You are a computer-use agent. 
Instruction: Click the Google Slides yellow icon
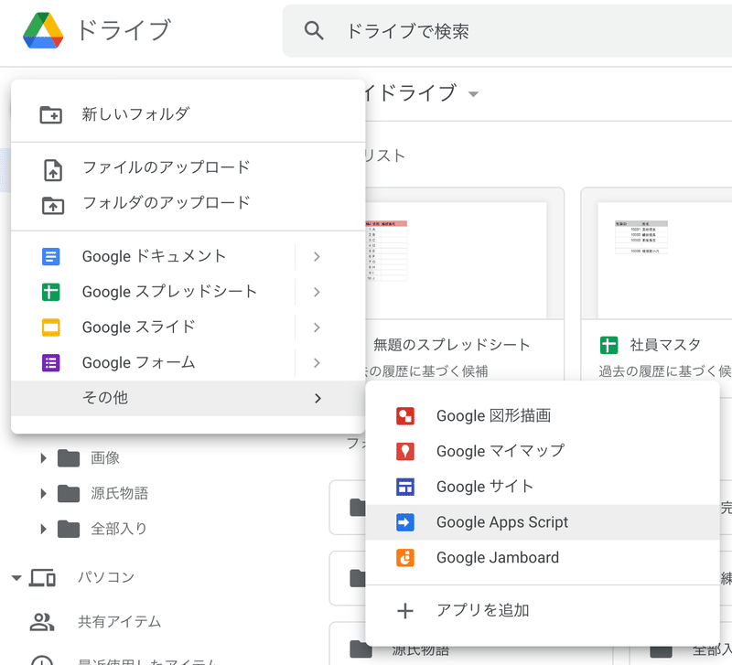coord(51,327)
